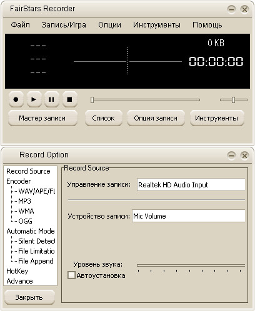Screen dimensions: 255x311
Task: Click the Закрыть button
Action: coord(29,297)
